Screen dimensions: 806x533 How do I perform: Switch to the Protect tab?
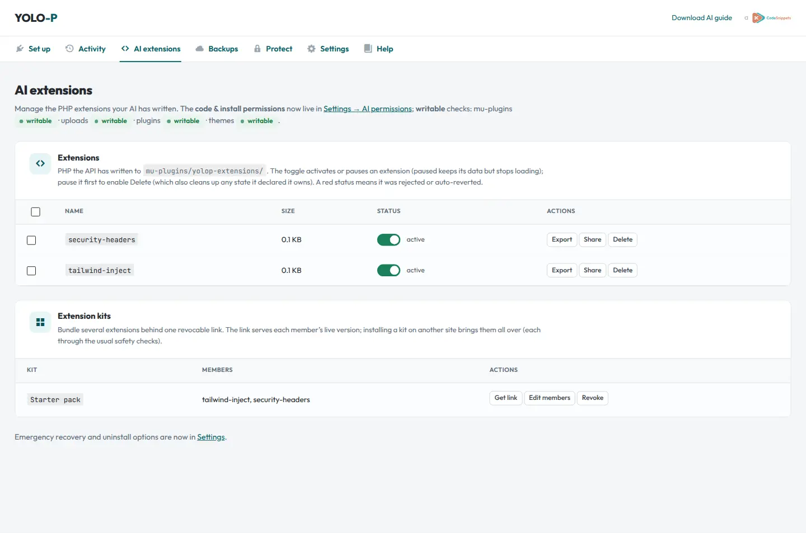pos(273,49)
